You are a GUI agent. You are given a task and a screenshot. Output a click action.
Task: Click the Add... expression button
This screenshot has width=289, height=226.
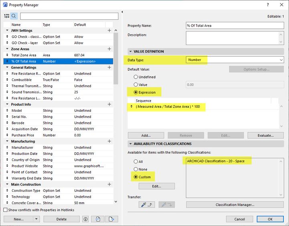(146, 136)
